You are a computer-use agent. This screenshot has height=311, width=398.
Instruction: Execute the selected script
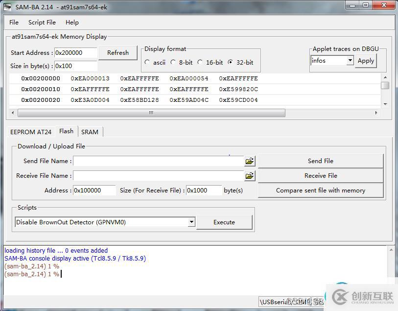(x=224, y=222)
